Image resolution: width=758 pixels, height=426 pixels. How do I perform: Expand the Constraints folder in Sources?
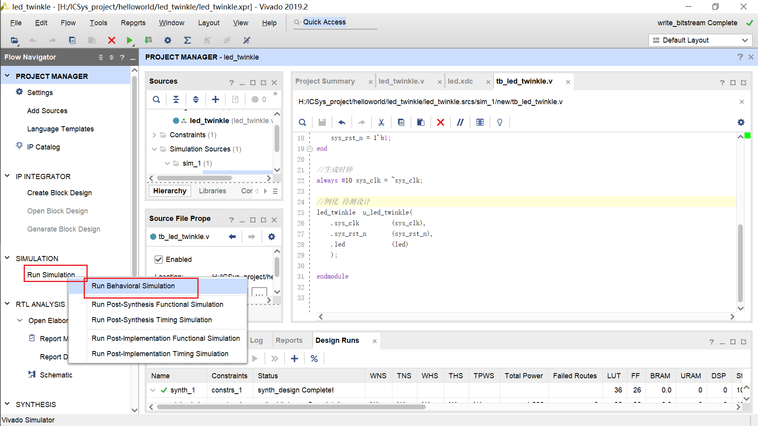154,135
